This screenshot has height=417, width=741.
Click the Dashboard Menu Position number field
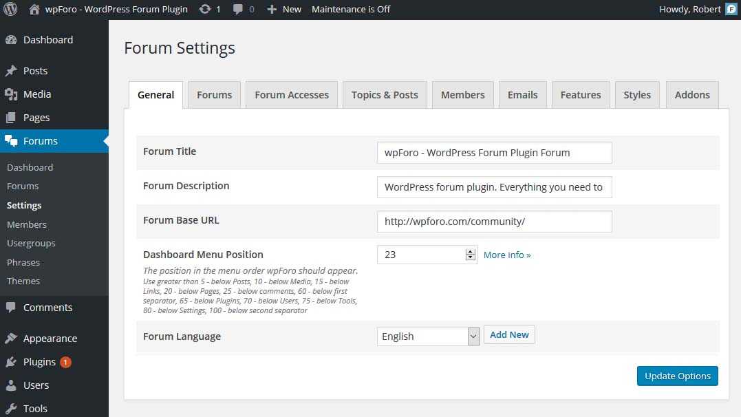(x=427, y=255)
